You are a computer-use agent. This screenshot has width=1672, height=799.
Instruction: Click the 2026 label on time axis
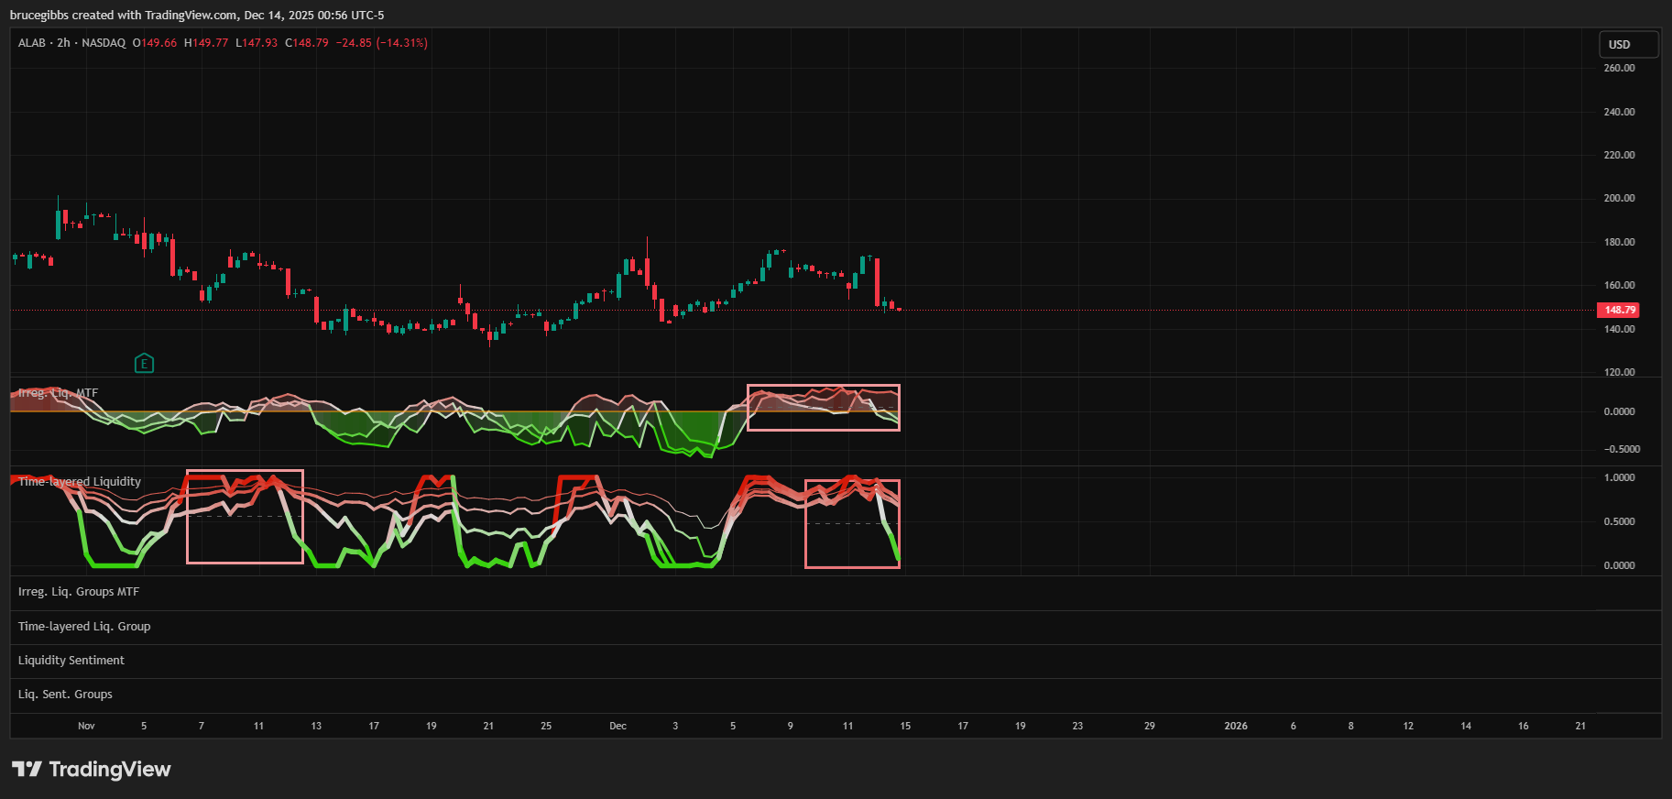(x=1235, y=726)
